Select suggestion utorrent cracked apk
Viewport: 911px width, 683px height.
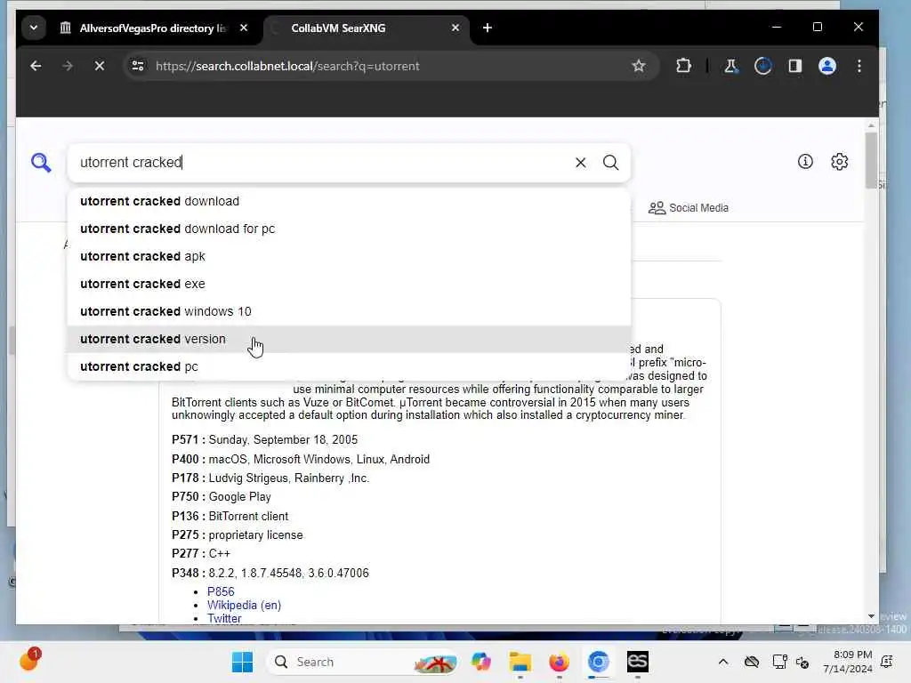click(x=349, y=256)
